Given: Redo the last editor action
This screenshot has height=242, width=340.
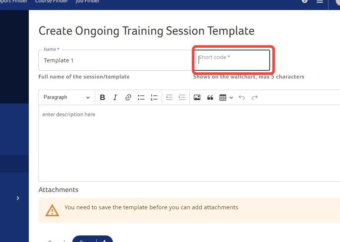Looking at the screenshot, I should [255, 97].
